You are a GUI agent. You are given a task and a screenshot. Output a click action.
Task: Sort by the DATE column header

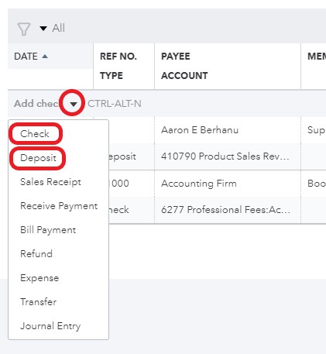[x=31, y=56]
